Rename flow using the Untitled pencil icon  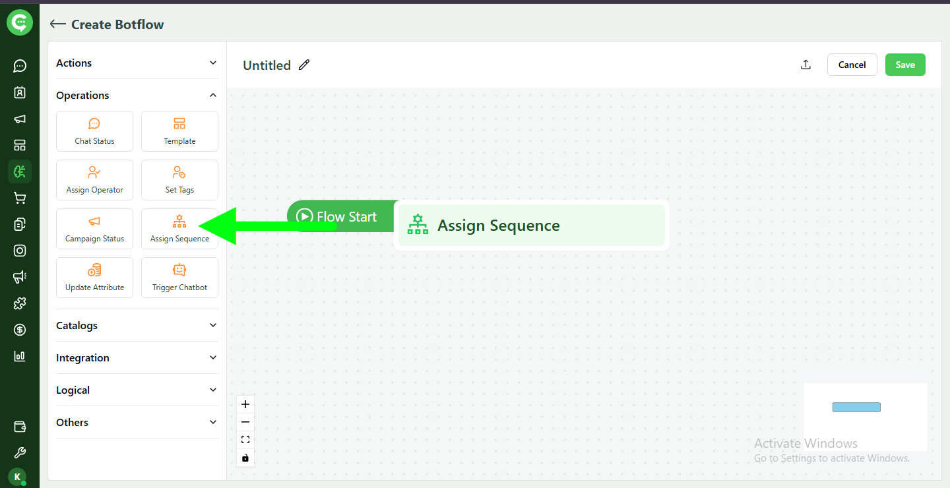coord(303,65)
